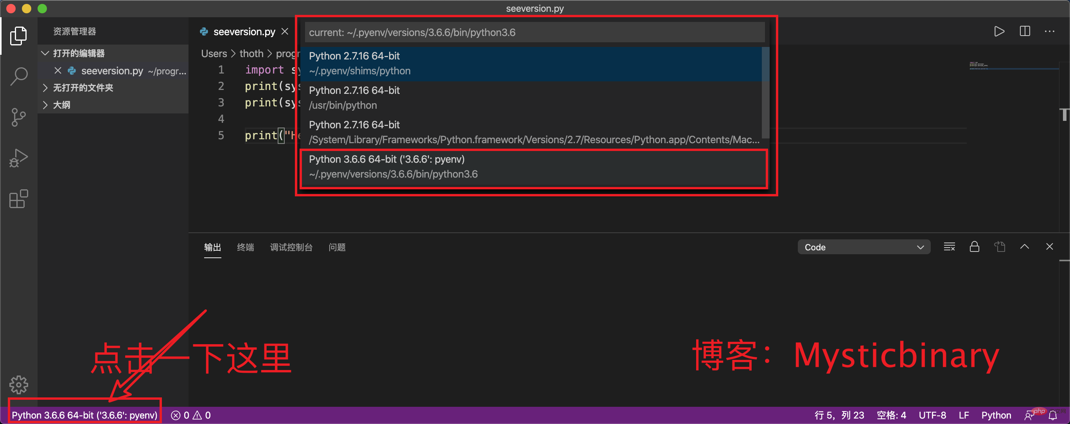Switch to the 终端 terminal tab
Screen dimensions: 1070x424
click(245, 247)
